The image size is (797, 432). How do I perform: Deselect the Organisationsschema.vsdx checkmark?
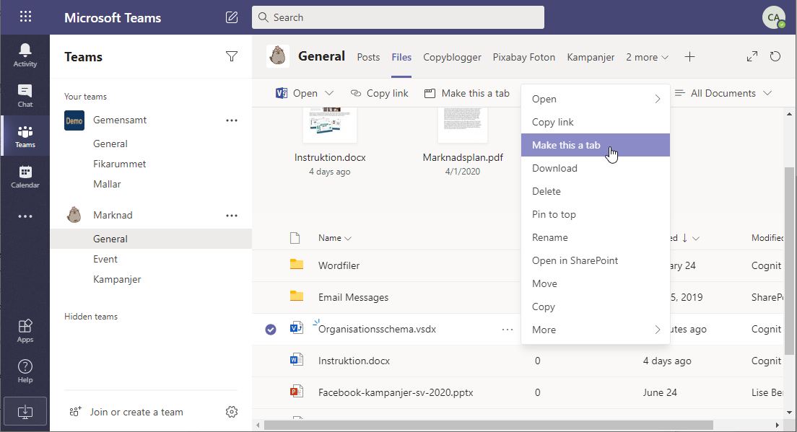click(x=271, y=330)
